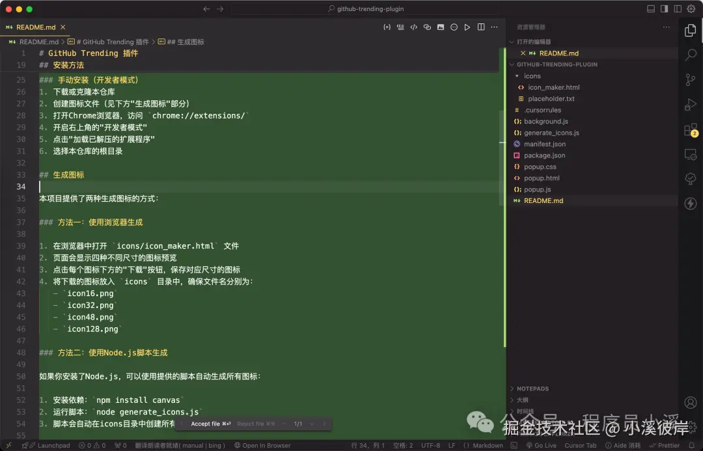Insert an image via the image toolbar icon

click(441, 27)
